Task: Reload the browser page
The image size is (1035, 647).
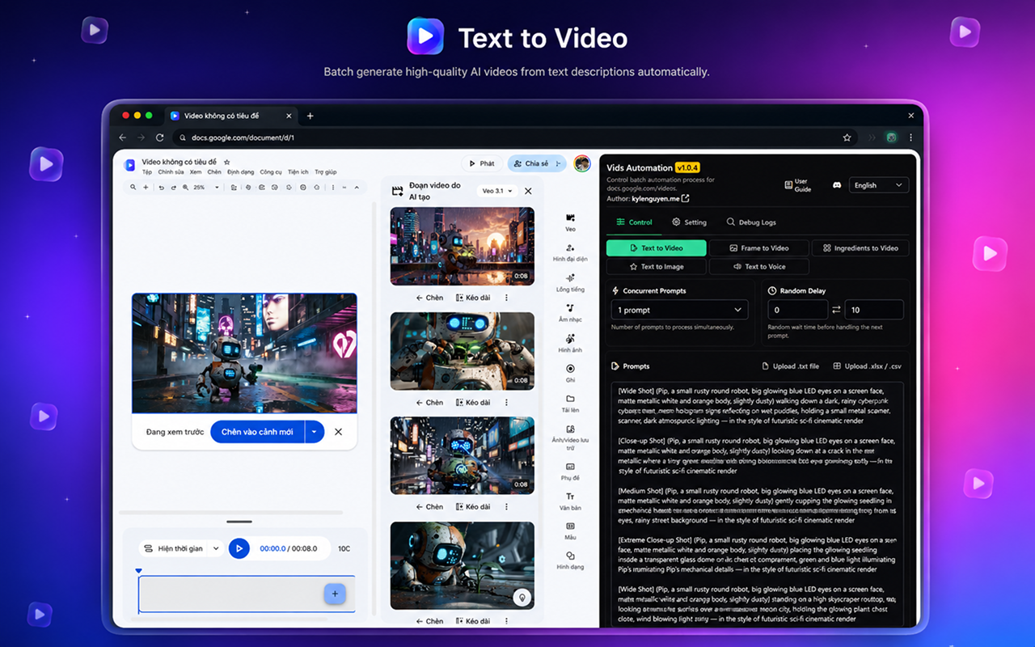Action: (x=160, y=137)
